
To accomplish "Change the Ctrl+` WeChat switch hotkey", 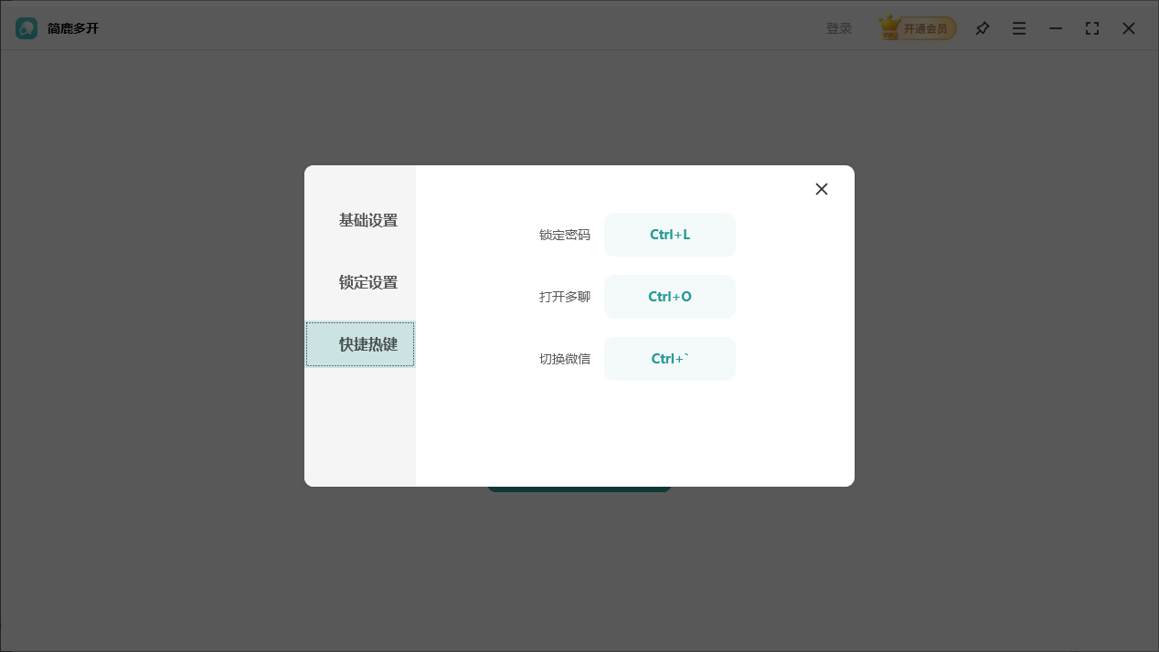I will [670, 359].
